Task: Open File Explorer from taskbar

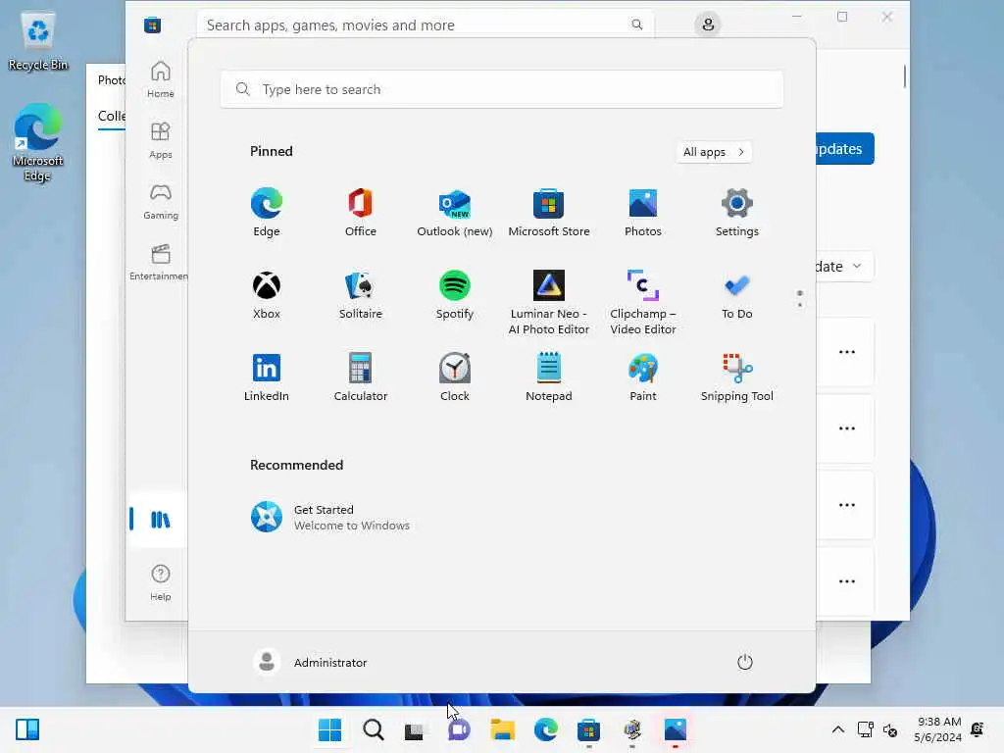Action: pyautogui.click(x=503, y=729)
